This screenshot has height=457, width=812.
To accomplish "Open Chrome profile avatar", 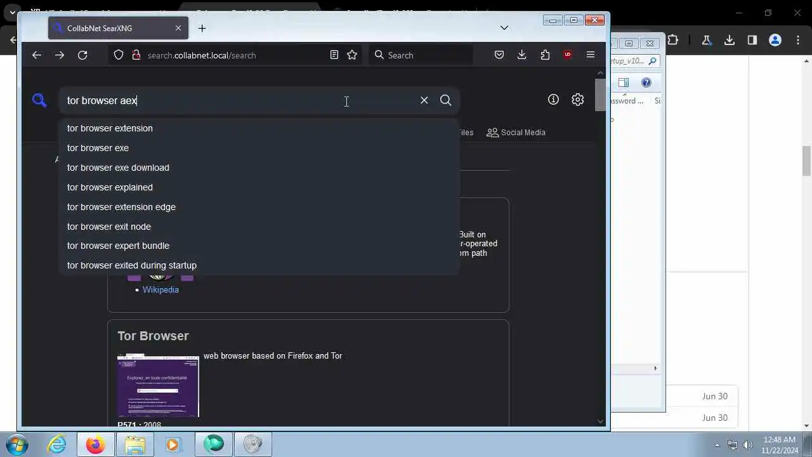I will click(775, 40).
